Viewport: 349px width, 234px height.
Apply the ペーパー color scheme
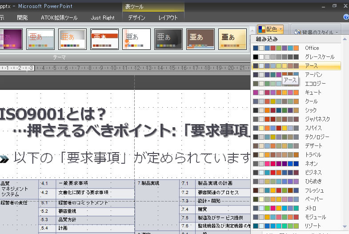(x=296, y=199)
